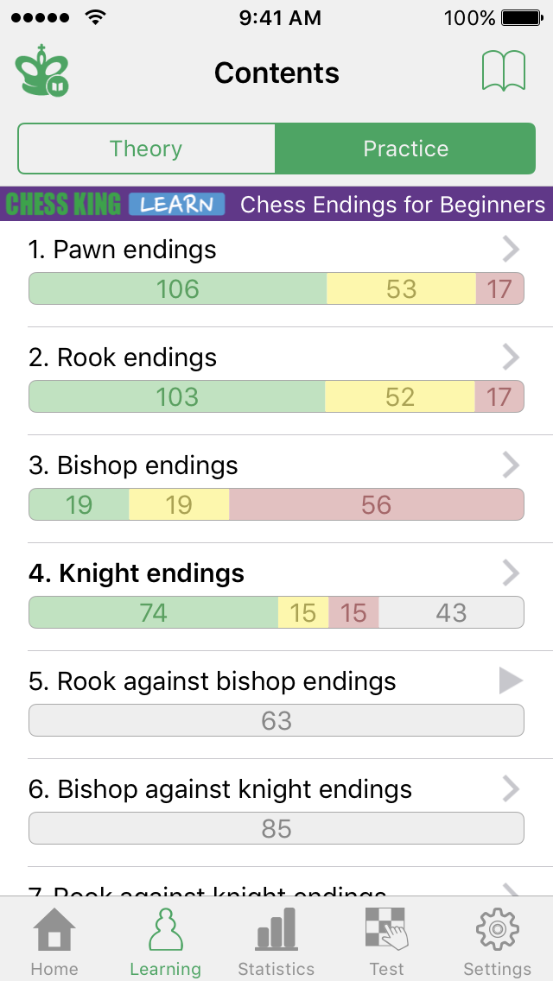Expand Rook endings chevron
The height and width of the screenshot is (981, 553).
511,358
